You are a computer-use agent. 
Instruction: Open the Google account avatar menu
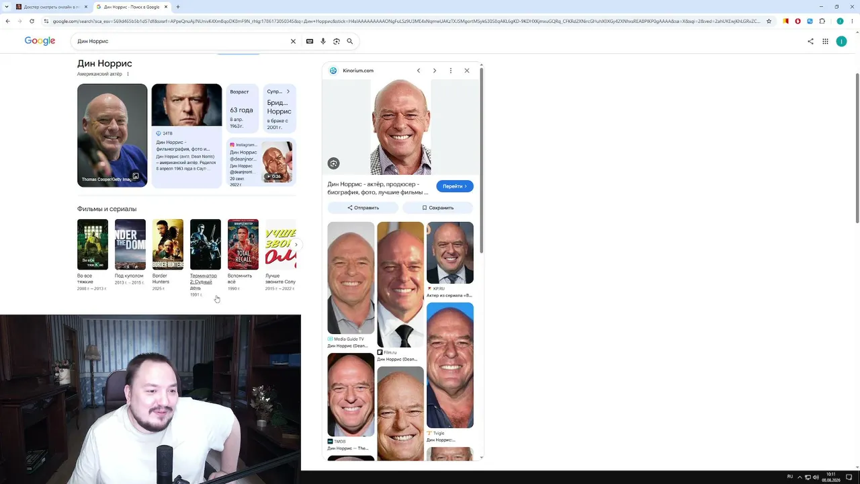tap(841, 41)
